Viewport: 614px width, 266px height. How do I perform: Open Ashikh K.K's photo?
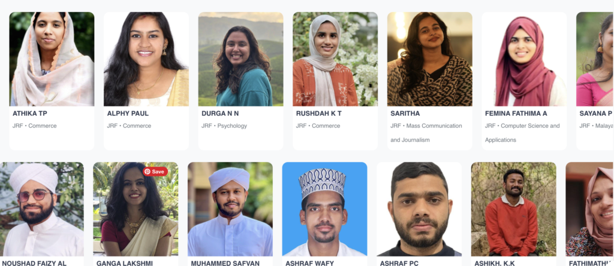click(513, 209)
